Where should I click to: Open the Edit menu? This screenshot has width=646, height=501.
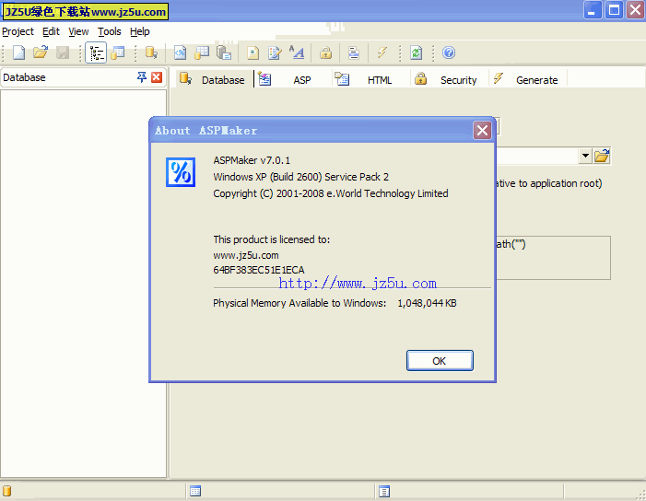51,31
